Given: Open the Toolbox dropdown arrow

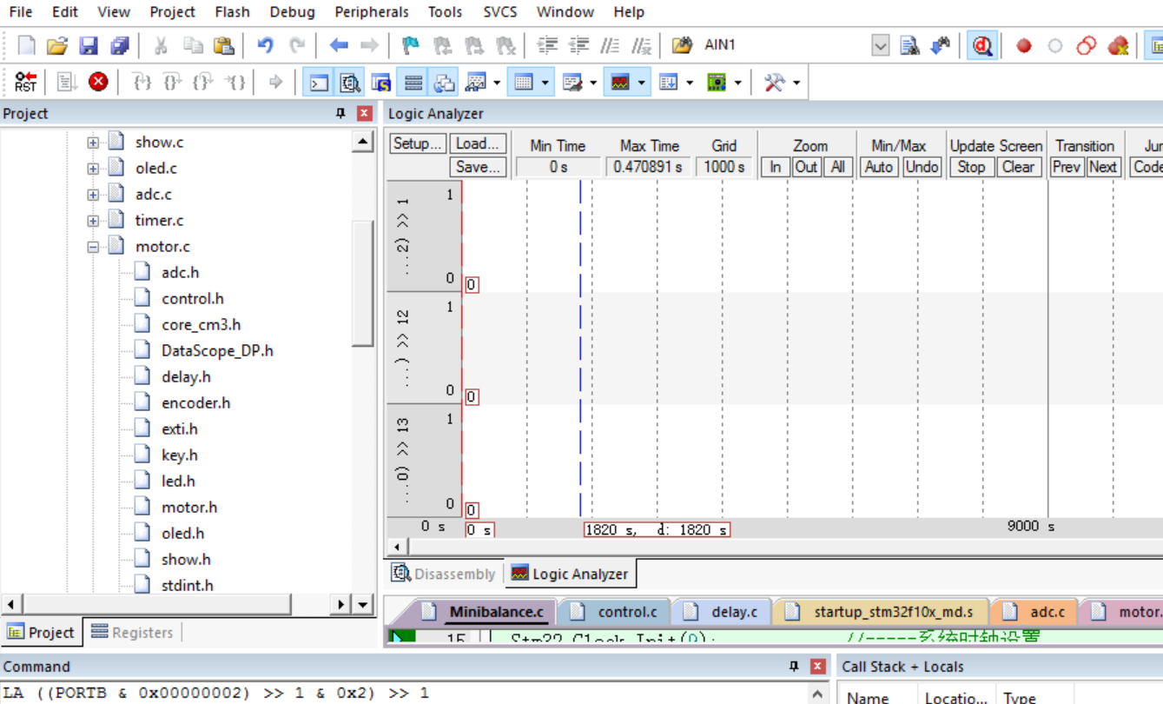Looking at the screenshot, I should point(796,83).
